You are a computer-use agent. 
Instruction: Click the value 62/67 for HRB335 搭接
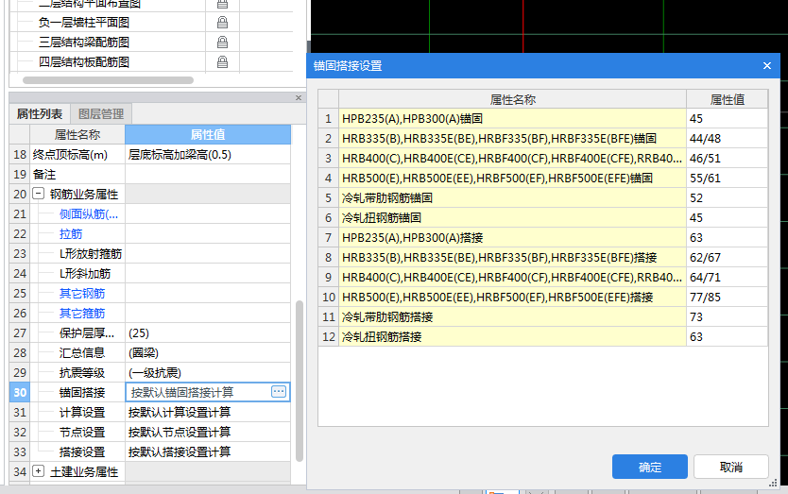727,257
